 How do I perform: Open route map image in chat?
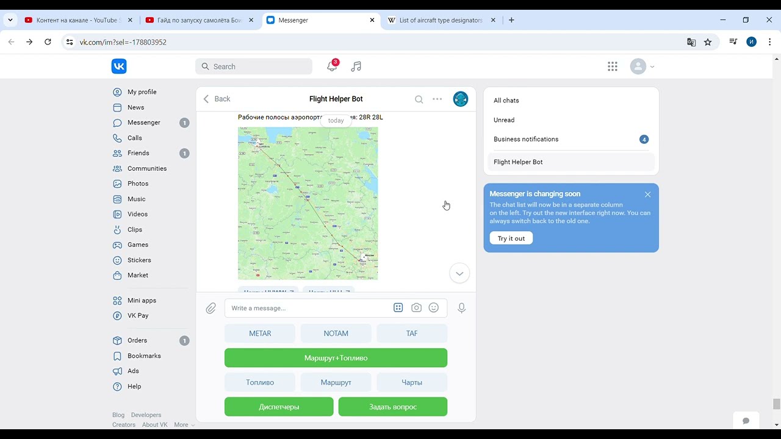308,204
